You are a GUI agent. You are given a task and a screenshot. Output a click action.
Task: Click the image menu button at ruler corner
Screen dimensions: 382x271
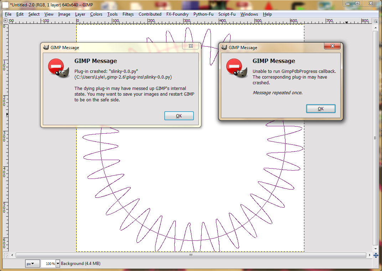click(5, 21)
